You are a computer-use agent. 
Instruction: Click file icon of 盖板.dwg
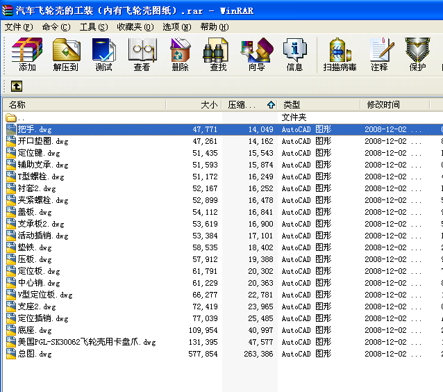[11, 212]
